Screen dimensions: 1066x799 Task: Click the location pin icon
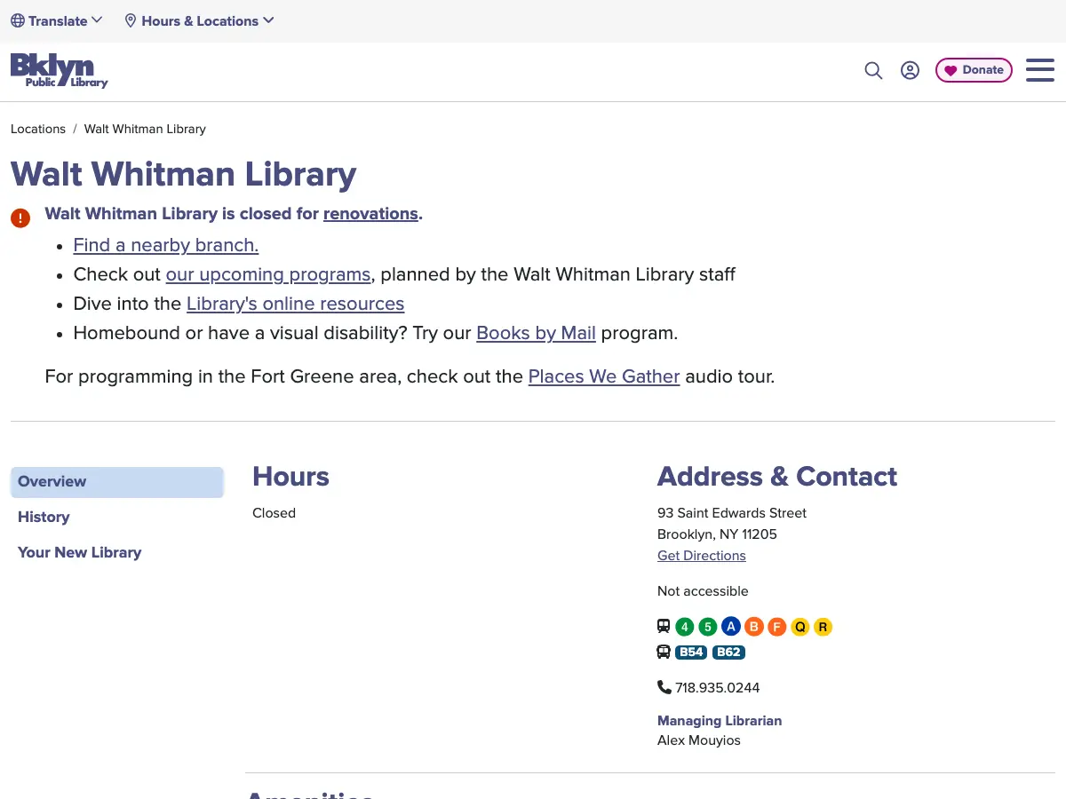click(x=131, y=20)
